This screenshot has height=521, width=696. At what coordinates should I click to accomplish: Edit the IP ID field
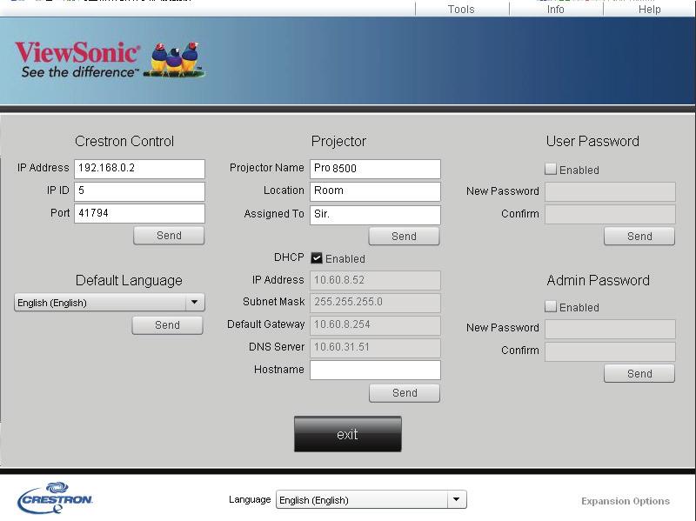(139, 191)
